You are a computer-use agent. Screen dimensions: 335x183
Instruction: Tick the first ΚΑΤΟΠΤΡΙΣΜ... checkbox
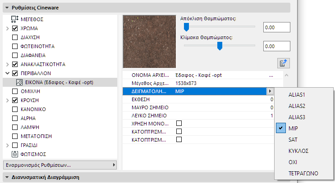(x=179, y=131)
